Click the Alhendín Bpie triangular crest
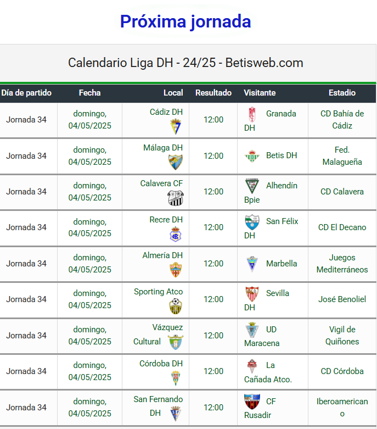Image resolution: width=377 pixels, height=429 pixels. [252, 186]
